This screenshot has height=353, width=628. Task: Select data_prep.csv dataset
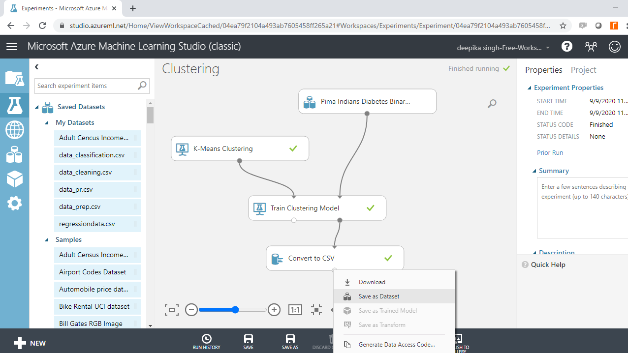coord(97,207)
